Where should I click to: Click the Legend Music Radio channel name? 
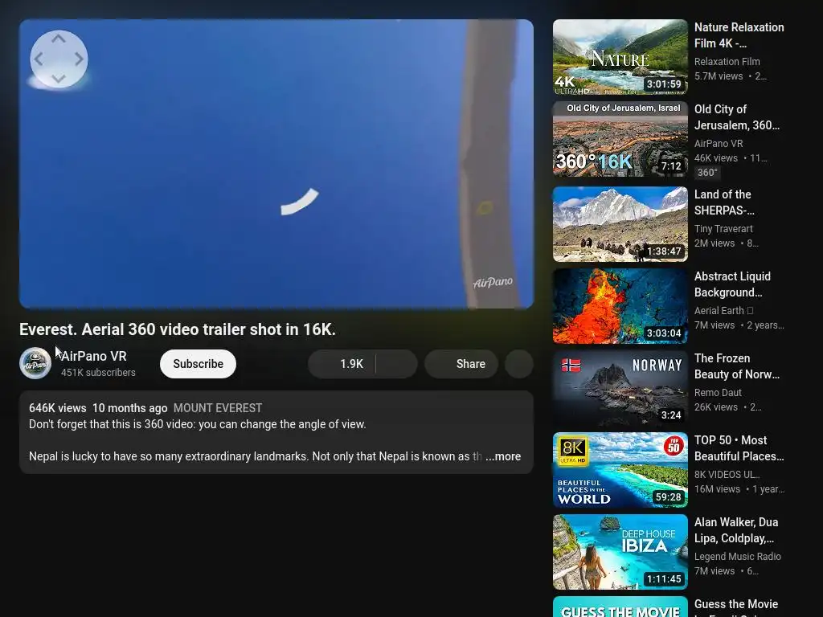[x=738, y=556]
